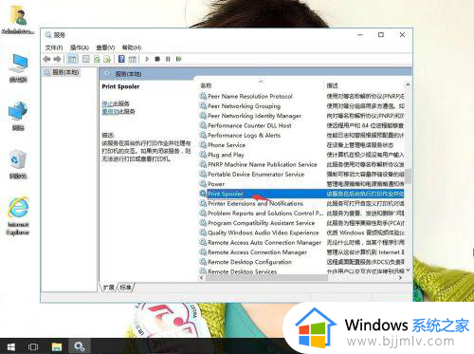Open File Explorer from the taskbar
The height and width of the screenshot is (354, 474).
[57, 346]
